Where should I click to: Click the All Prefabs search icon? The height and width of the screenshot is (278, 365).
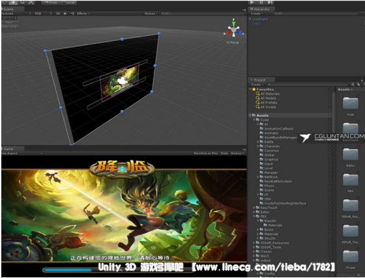(x=257, y=102)
